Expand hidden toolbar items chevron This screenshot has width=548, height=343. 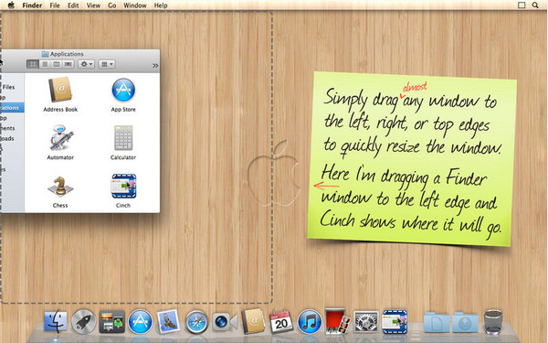[155, 66]
